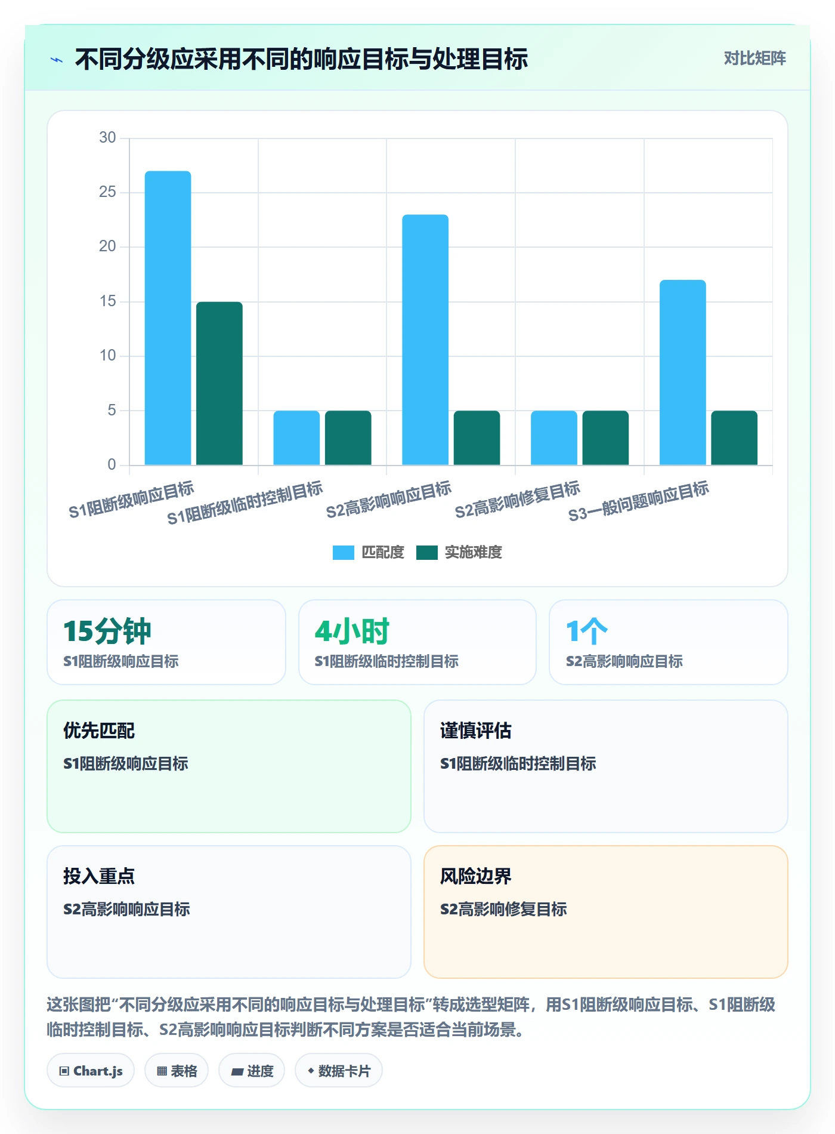Click the main title 不同分级应采用不同的响应目标与处理目标
Screen dimensions: 835x1134
(x=301, y=59)
